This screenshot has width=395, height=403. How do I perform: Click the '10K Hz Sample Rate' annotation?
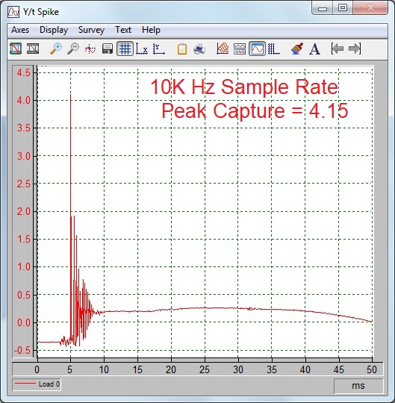(243, 87)
